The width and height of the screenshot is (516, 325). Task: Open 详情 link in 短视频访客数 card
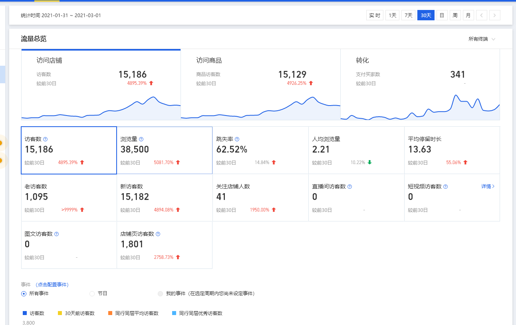coord(488,186)
